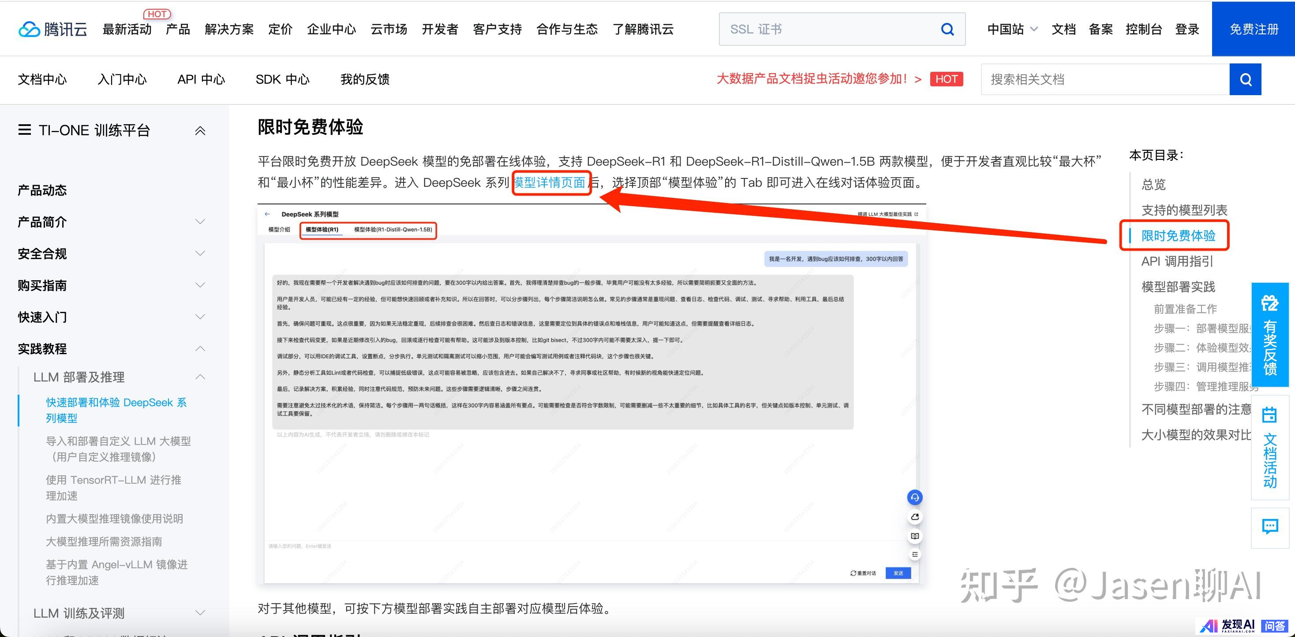Open the 有奖反馈 gift side button
The width and height of the screenshot is (1295, 637).
pos(1270,334)
